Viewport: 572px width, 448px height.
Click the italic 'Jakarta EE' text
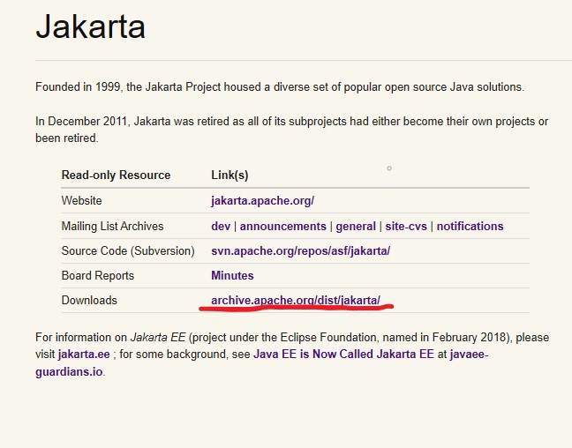tap(158, 337)
